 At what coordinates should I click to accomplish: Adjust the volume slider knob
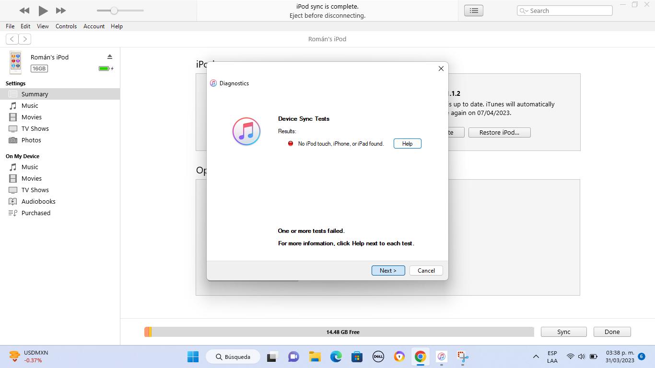(114, 11)
